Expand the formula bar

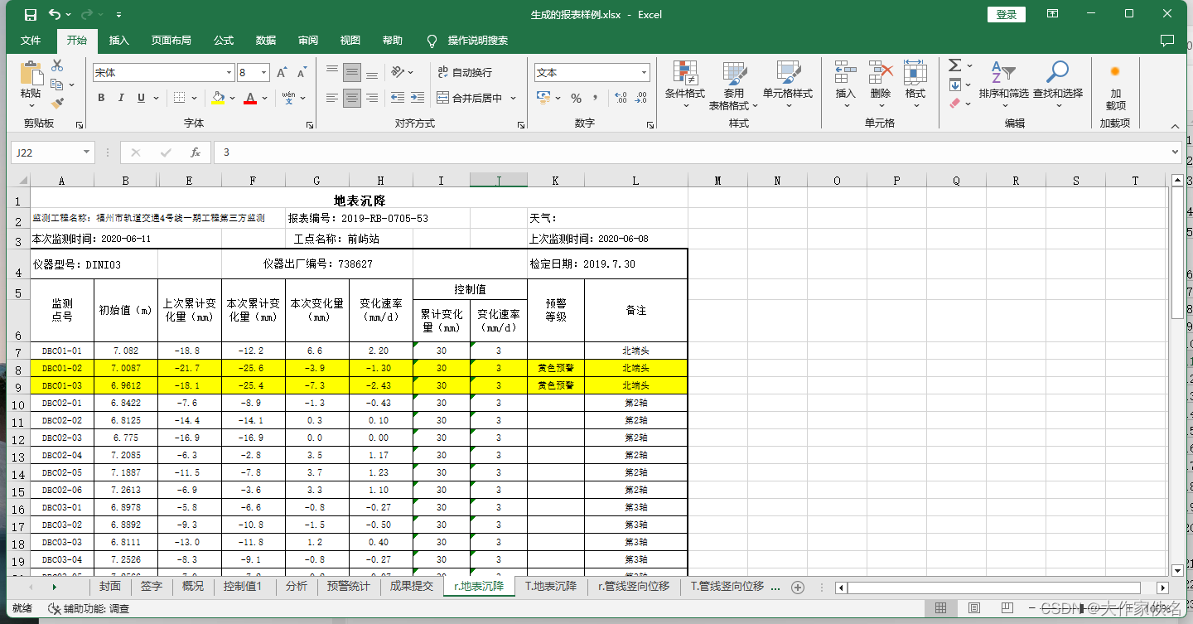[1175, 152]
